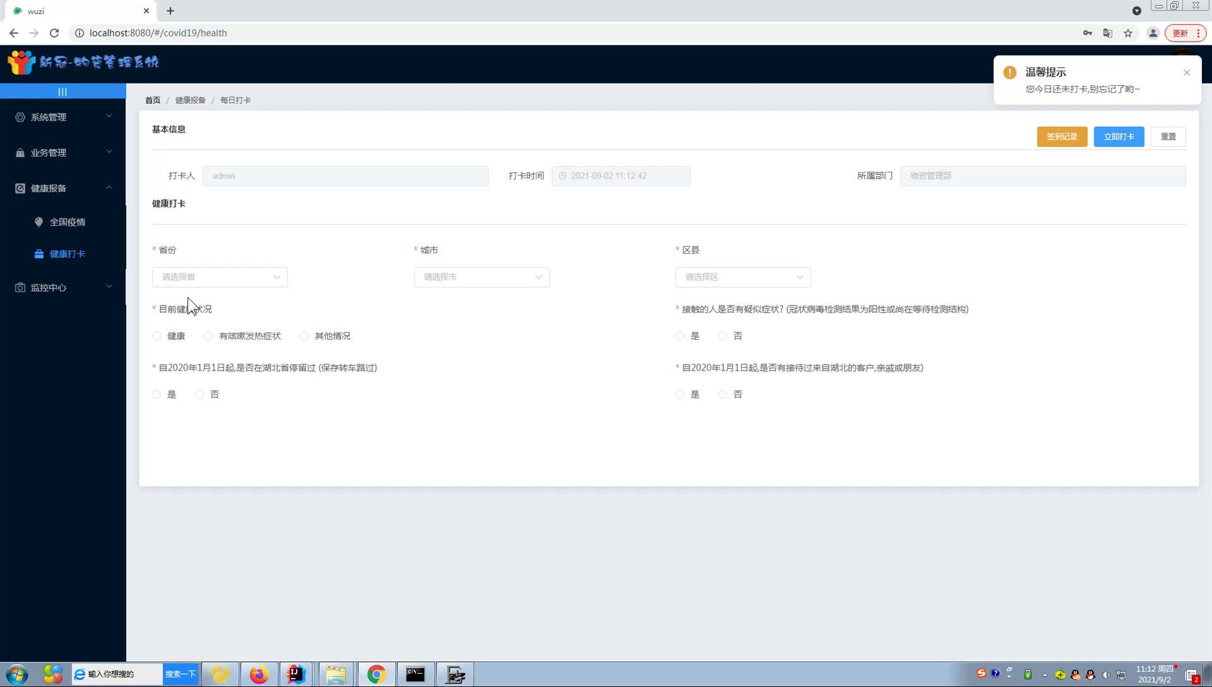Viewport: 1212px width, 687px height.
Task: Close the 温馨提示 notification
Action: pyautogui.click(x=1187, y=73)
